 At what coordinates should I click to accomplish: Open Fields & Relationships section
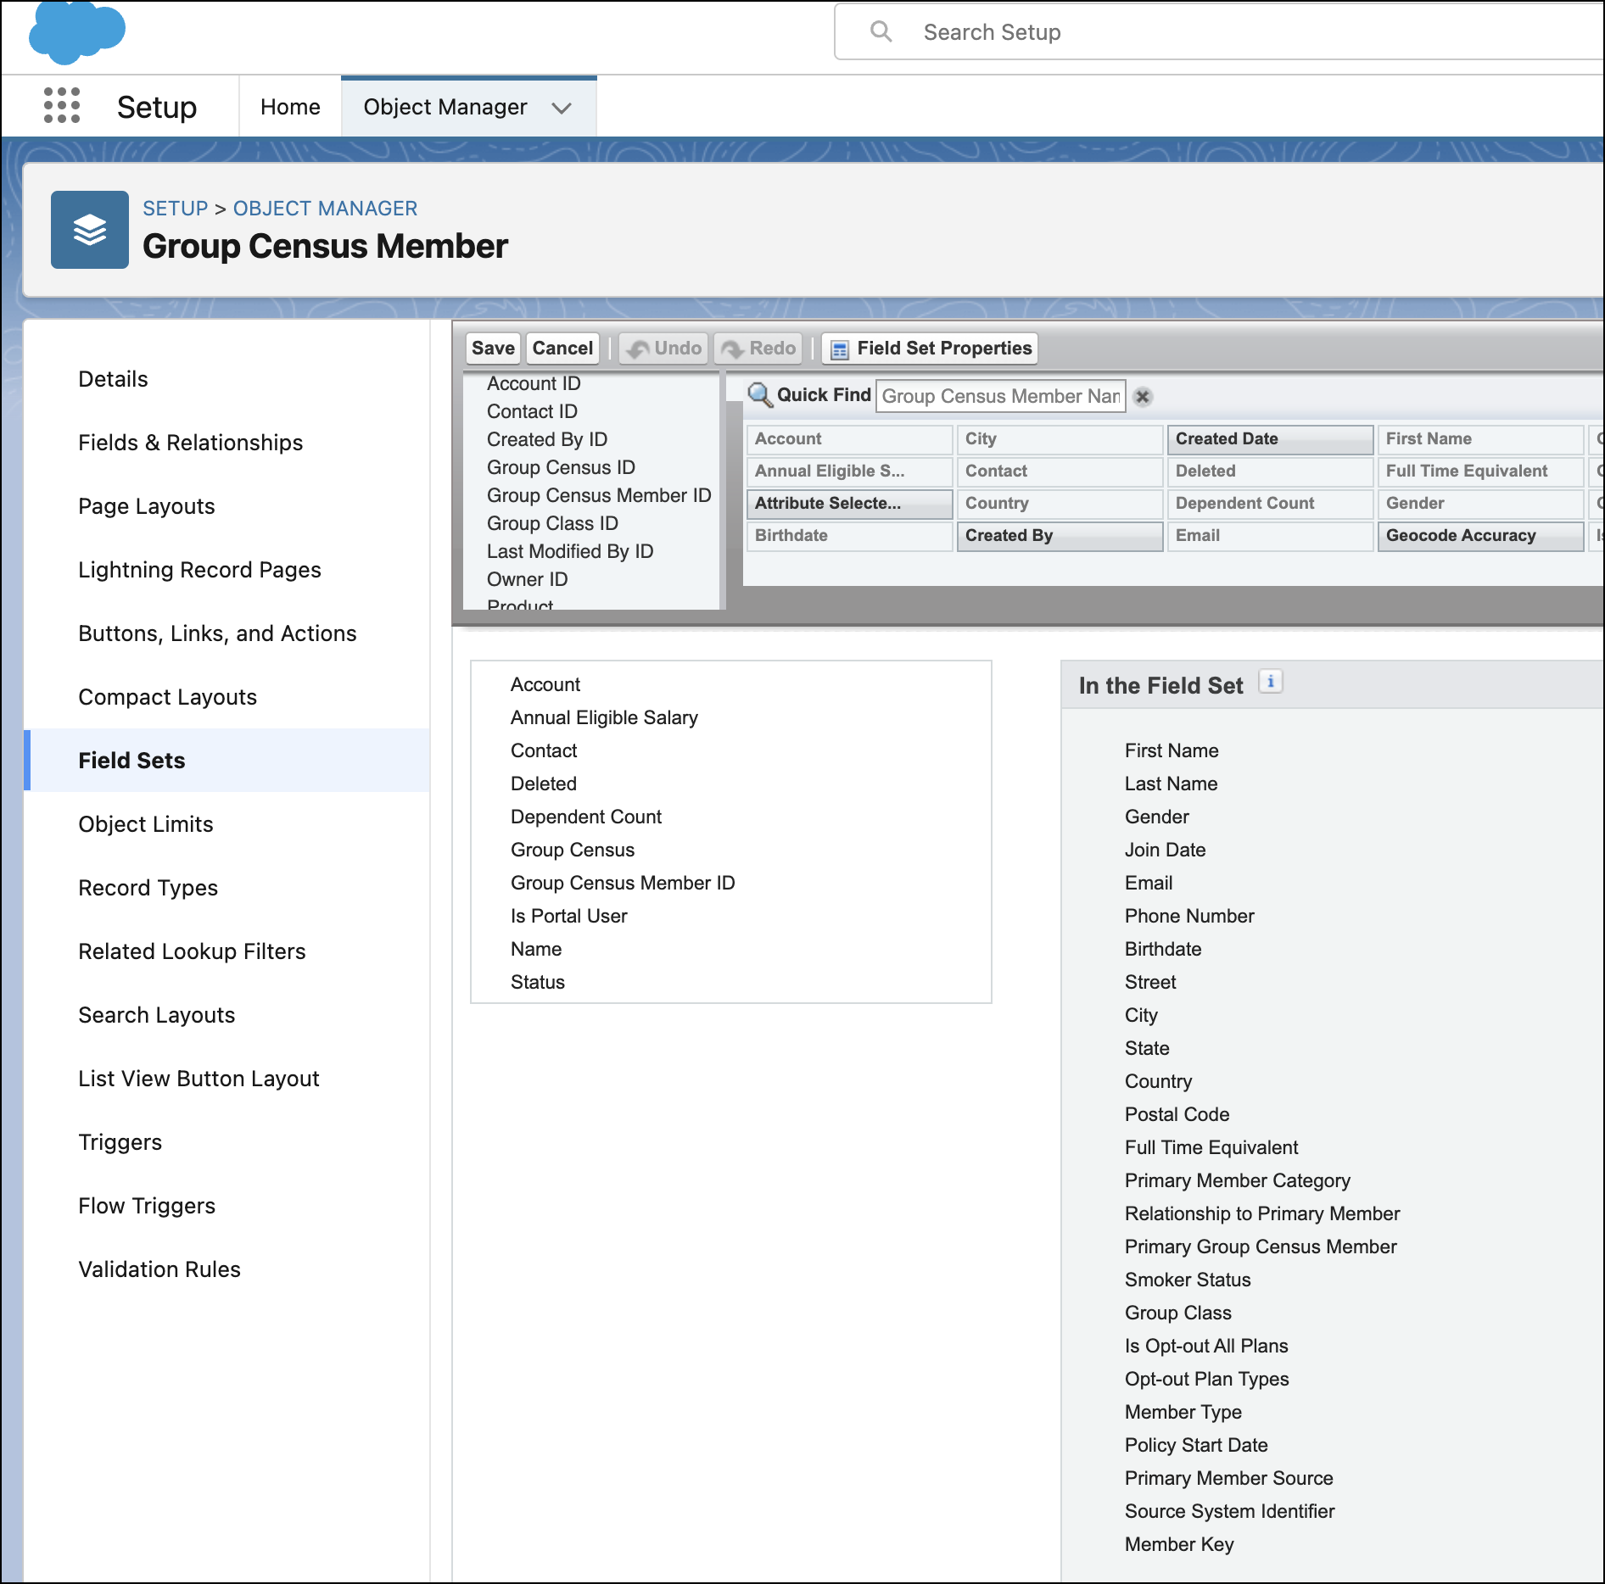[x=190, y=443]
